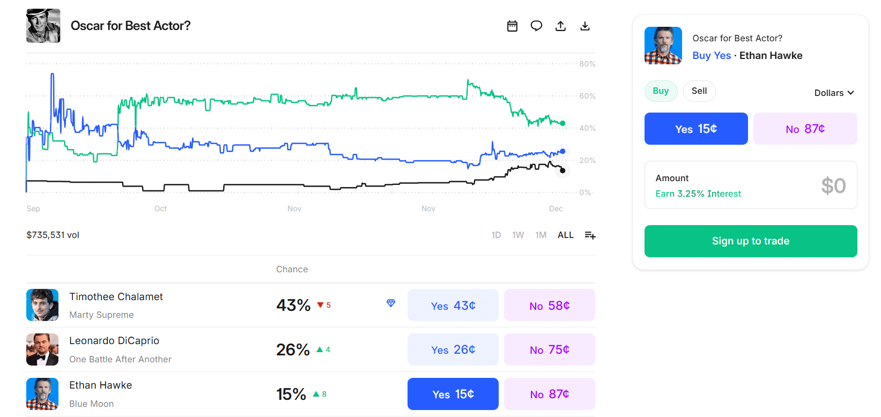The image size is (881, 417).
Task: Click Ethan Hawke avatar in trade panel
Action: pos(663,46)
